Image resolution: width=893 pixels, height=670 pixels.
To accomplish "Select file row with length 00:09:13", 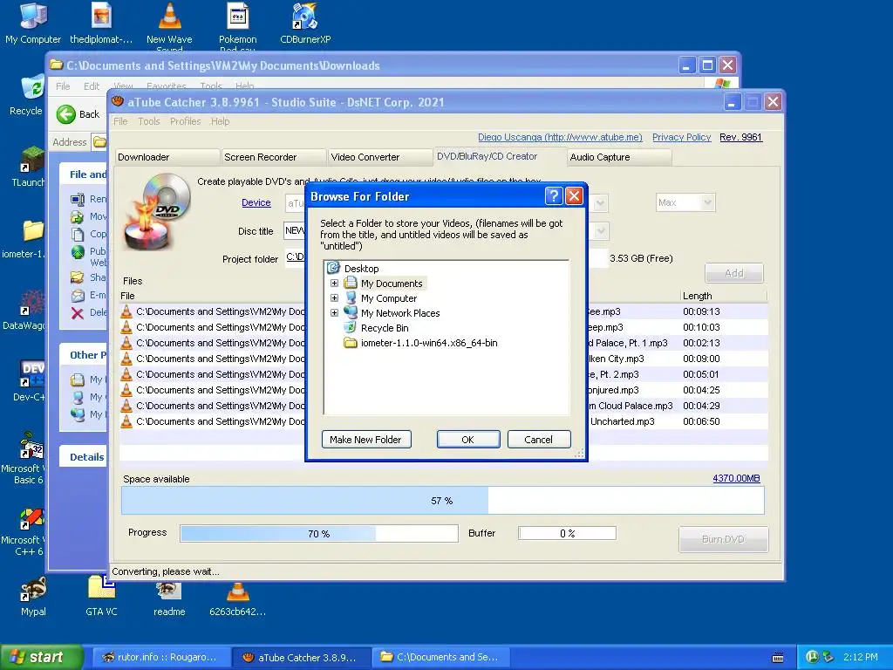I will click(443, 311).
